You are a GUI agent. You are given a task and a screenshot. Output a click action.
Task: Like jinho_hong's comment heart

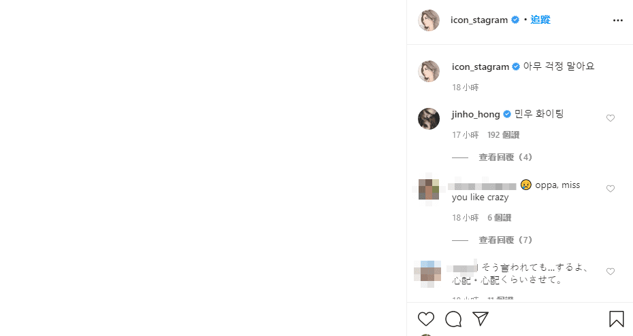coord(611,118)
